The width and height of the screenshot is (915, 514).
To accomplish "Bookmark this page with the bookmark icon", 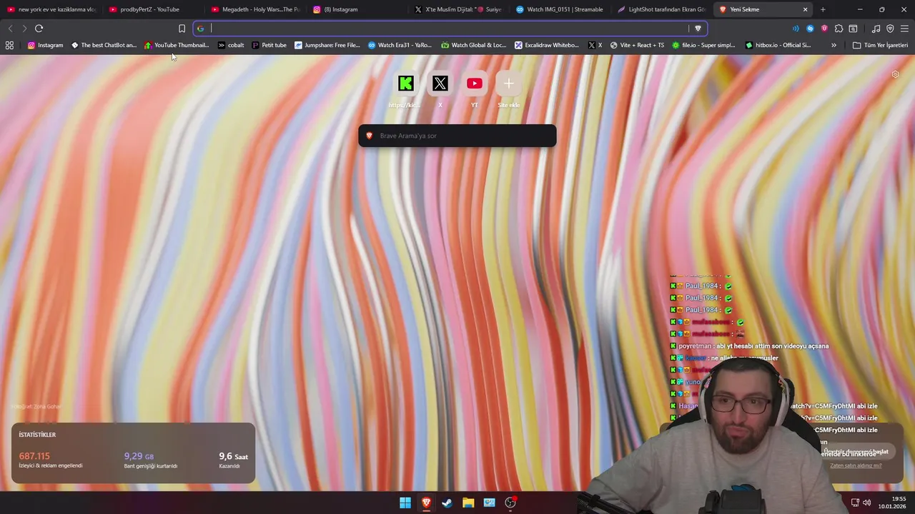I will click(x=182, y=29).
